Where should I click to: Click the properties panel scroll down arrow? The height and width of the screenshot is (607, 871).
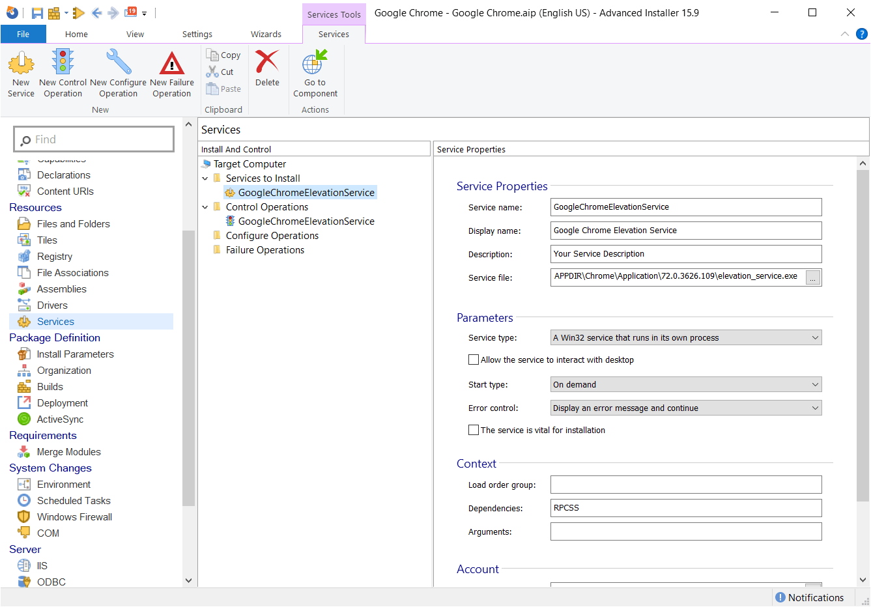[863, 580]
